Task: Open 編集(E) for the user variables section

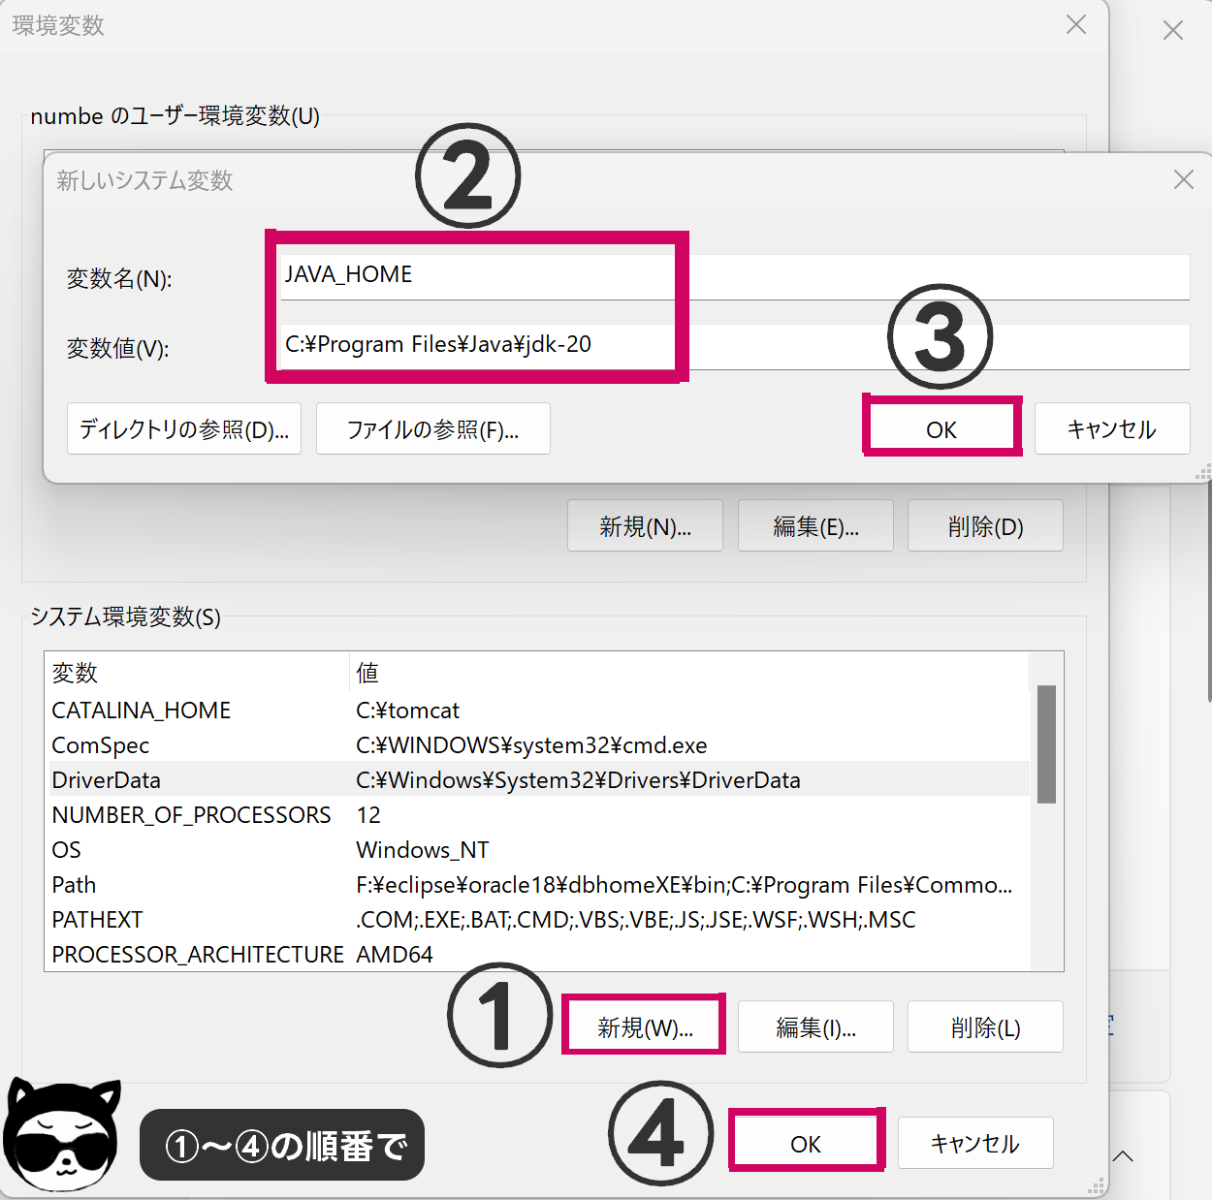Action: click(x=814, y=525)
